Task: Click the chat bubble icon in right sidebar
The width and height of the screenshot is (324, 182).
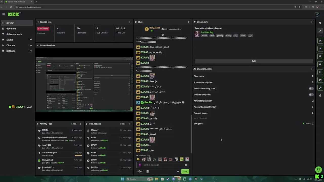Action: click(320, 64)
